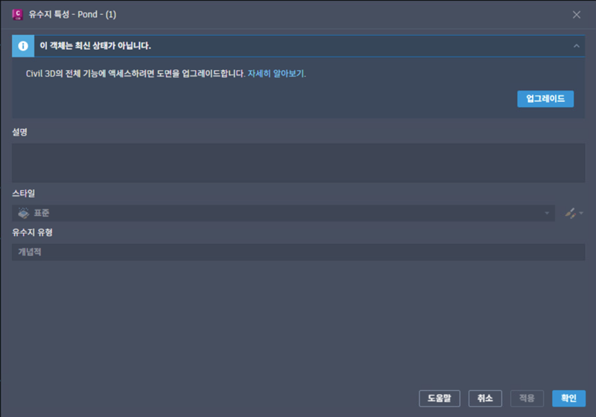
Task: Confirm with the 확인 button
Action: (568, 398)
